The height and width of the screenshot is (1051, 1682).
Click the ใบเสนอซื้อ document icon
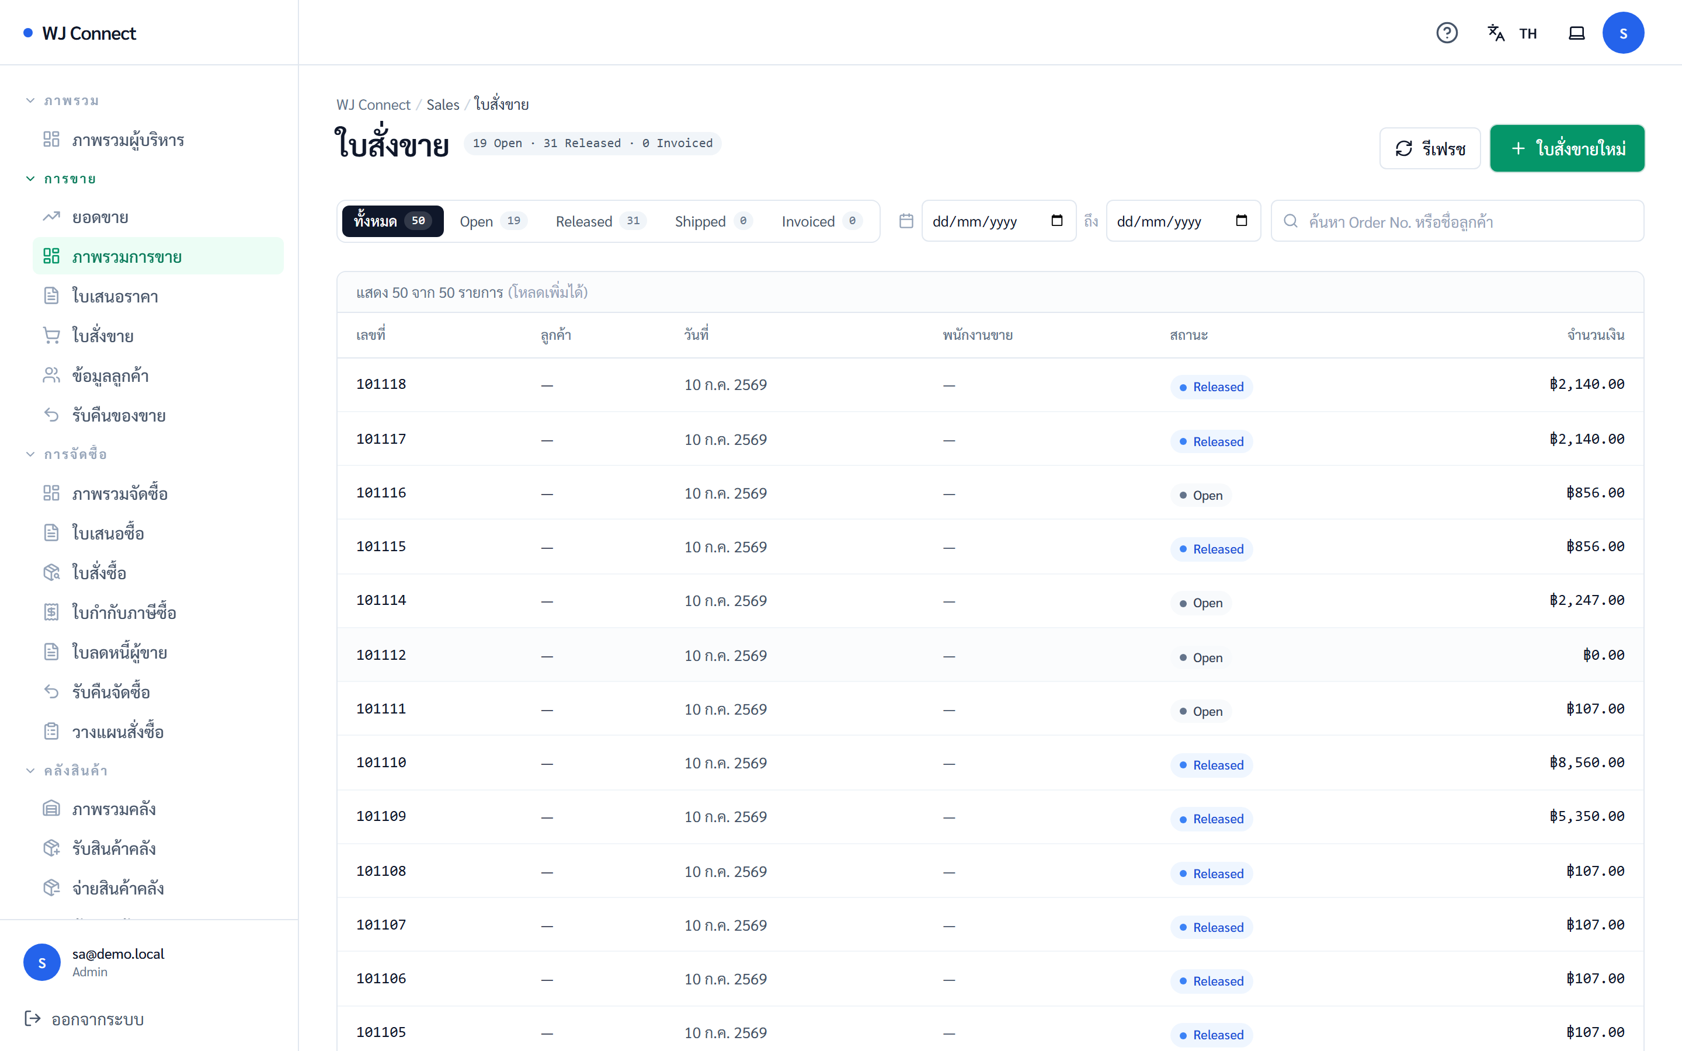click(51, 533)
